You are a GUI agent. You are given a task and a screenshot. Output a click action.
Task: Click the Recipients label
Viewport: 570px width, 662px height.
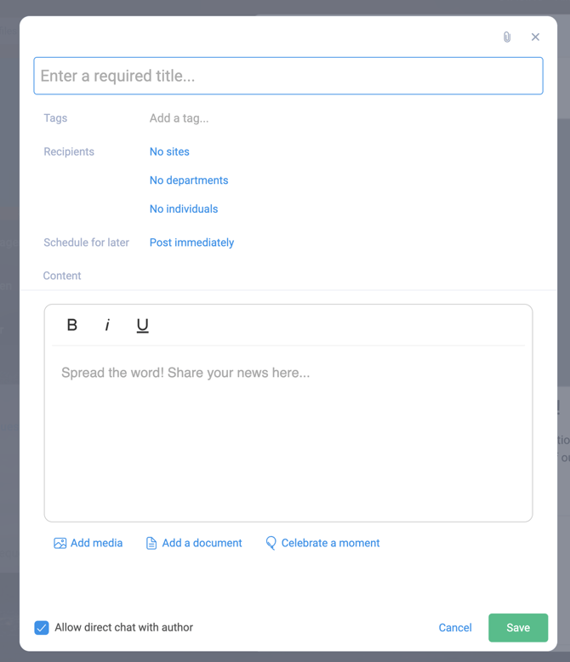69,151
